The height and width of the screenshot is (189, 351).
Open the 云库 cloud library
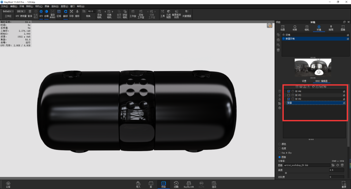click(8, 184)
